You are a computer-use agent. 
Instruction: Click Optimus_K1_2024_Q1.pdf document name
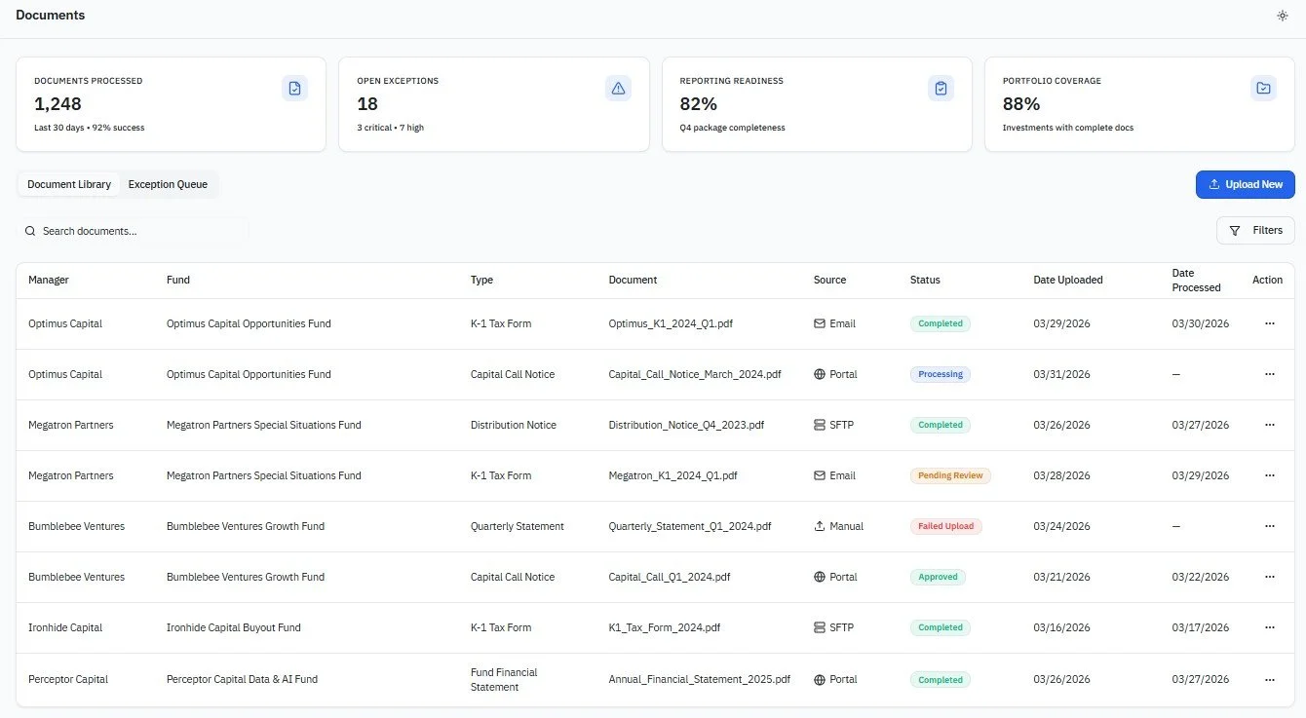pyautogui.click(x=671, y=323)
